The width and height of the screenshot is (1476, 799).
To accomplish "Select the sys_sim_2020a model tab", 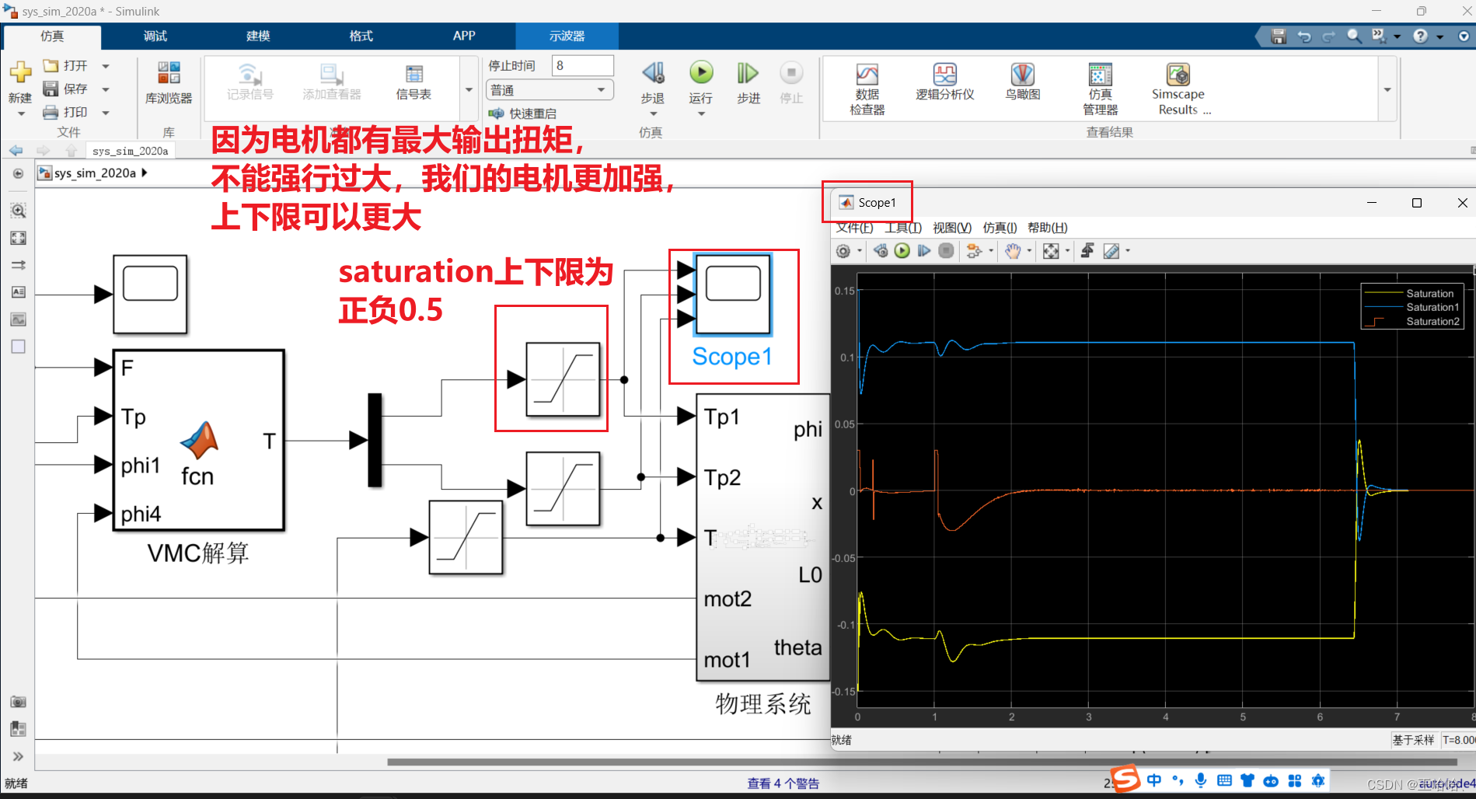I will click(x=130, y=151).
